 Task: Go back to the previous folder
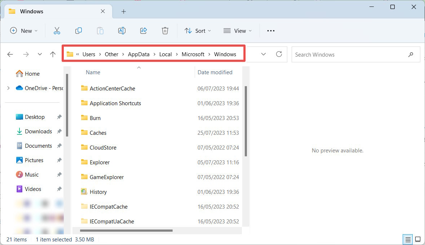[10, 54]
